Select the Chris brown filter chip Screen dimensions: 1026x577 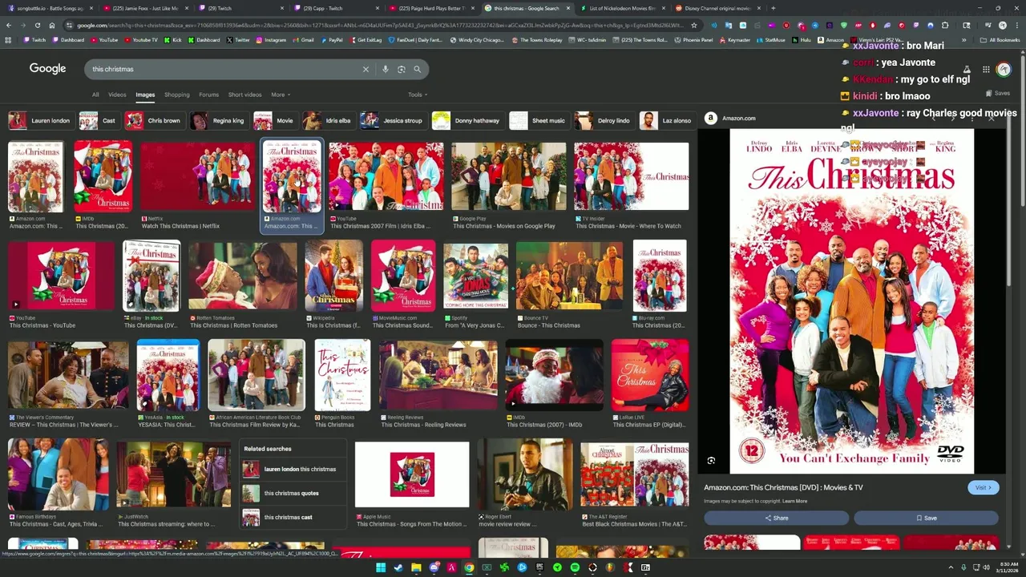155,121
